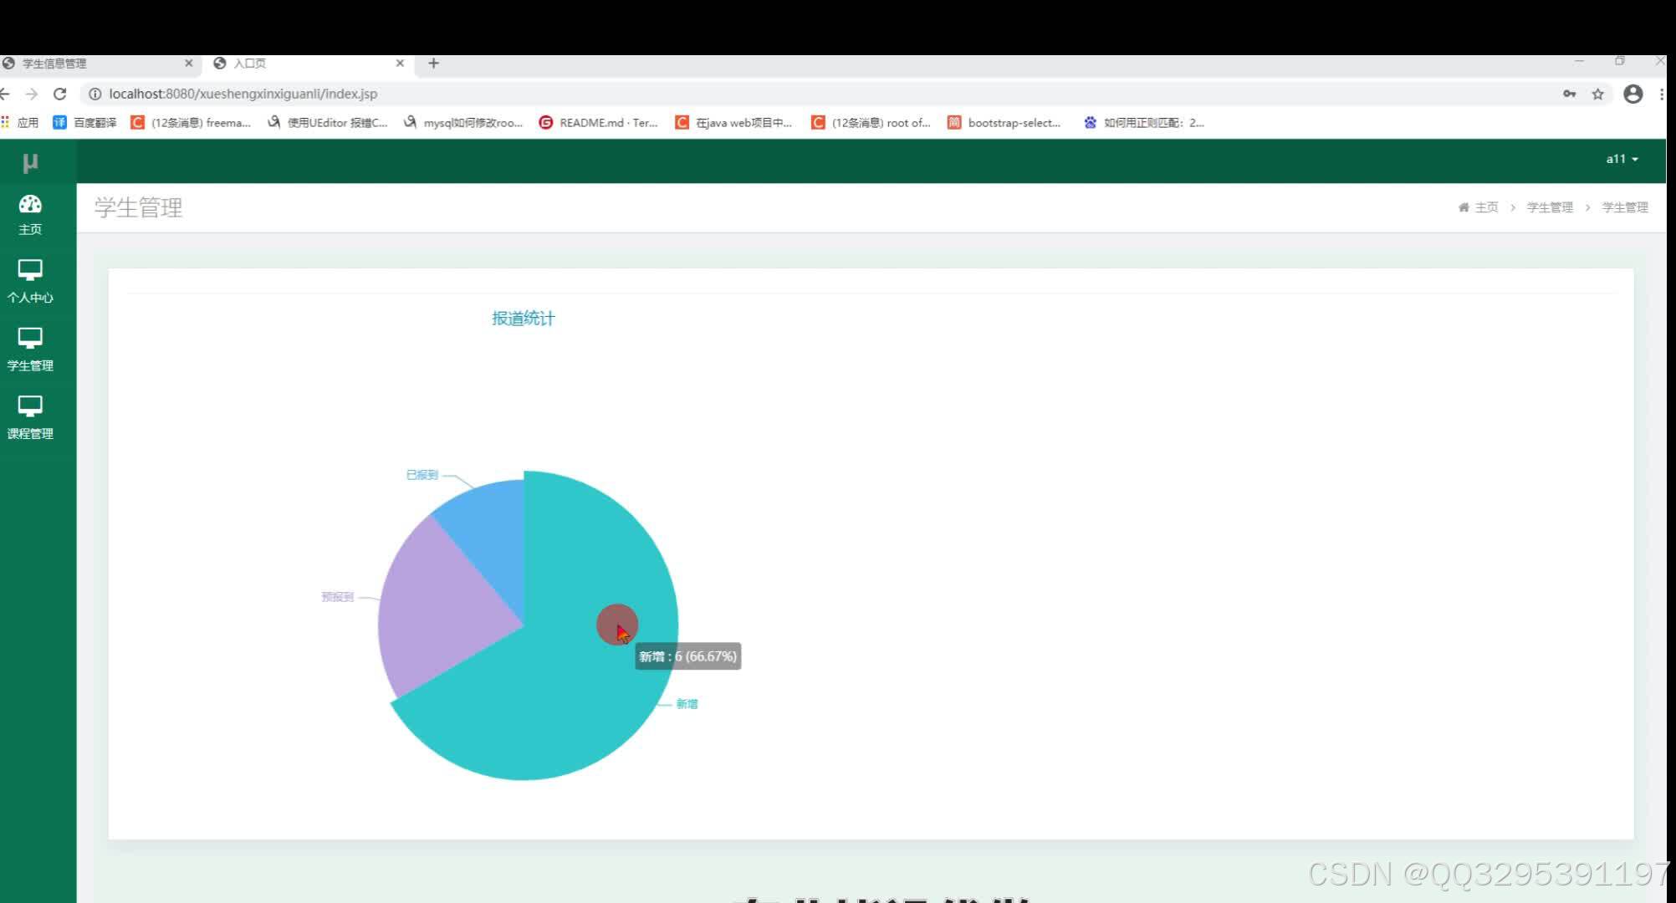
Task: Open the 主页 dashboard sidebar item
Action: pyautogui.click(x=30, y=215)
